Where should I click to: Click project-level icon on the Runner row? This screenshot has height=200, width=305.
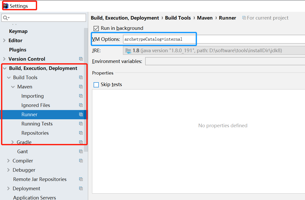(x=81, y=114)
